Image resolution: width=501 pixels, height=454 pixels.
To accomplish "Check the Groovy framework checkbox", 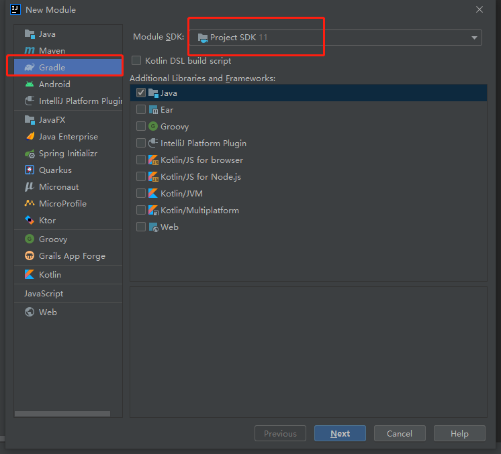I will point(141,126).
